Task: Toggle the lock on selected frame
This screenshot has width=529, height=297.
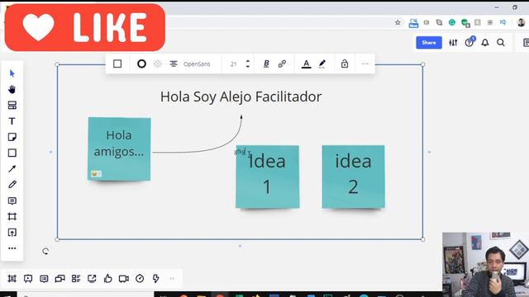Action: (x=345, y=64)
